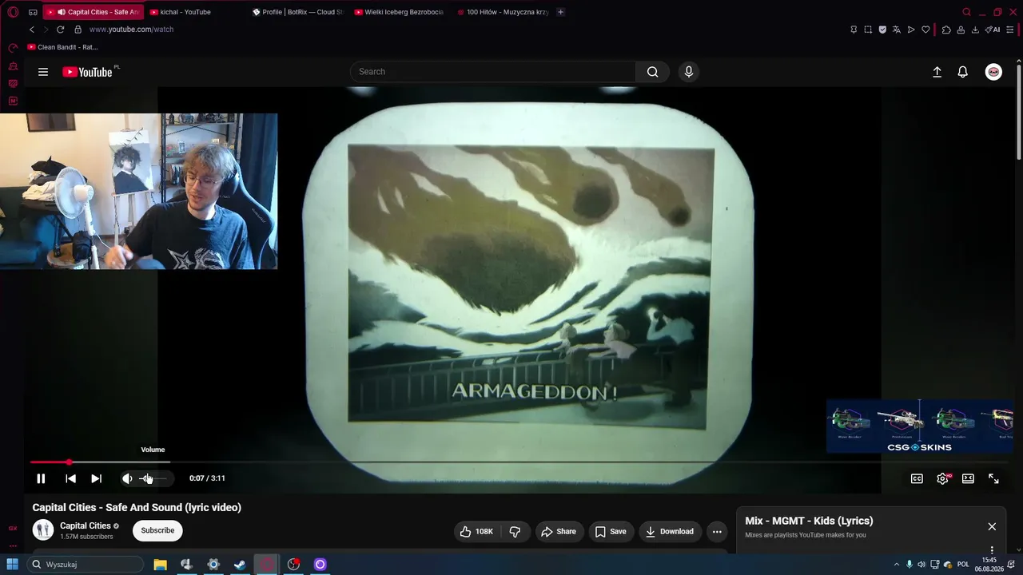Open Steam from the taskbar
1023x575 pixels.
240,565
